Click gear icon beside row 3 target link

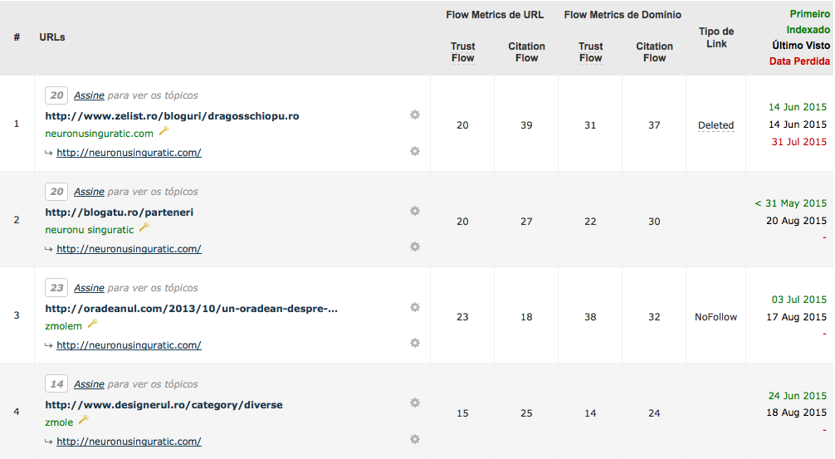point(415,343)
